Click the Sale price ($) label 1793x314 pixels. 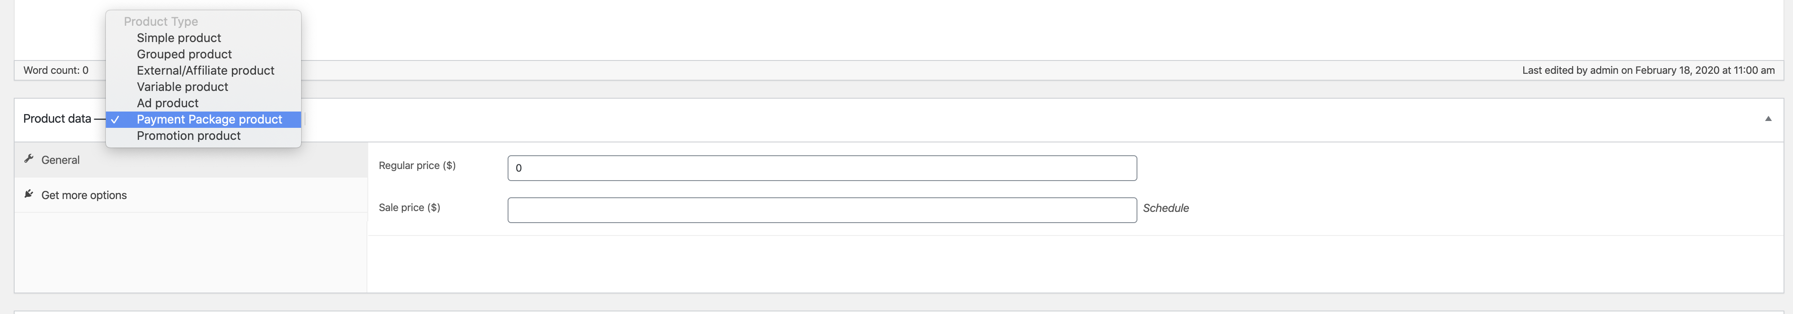tap(409, 207)
